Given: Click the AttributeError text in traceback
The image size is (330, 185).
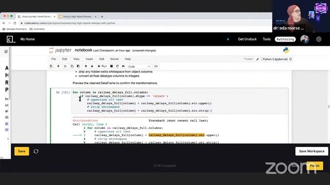Looking at the screenshot, I should coord(85,121).
